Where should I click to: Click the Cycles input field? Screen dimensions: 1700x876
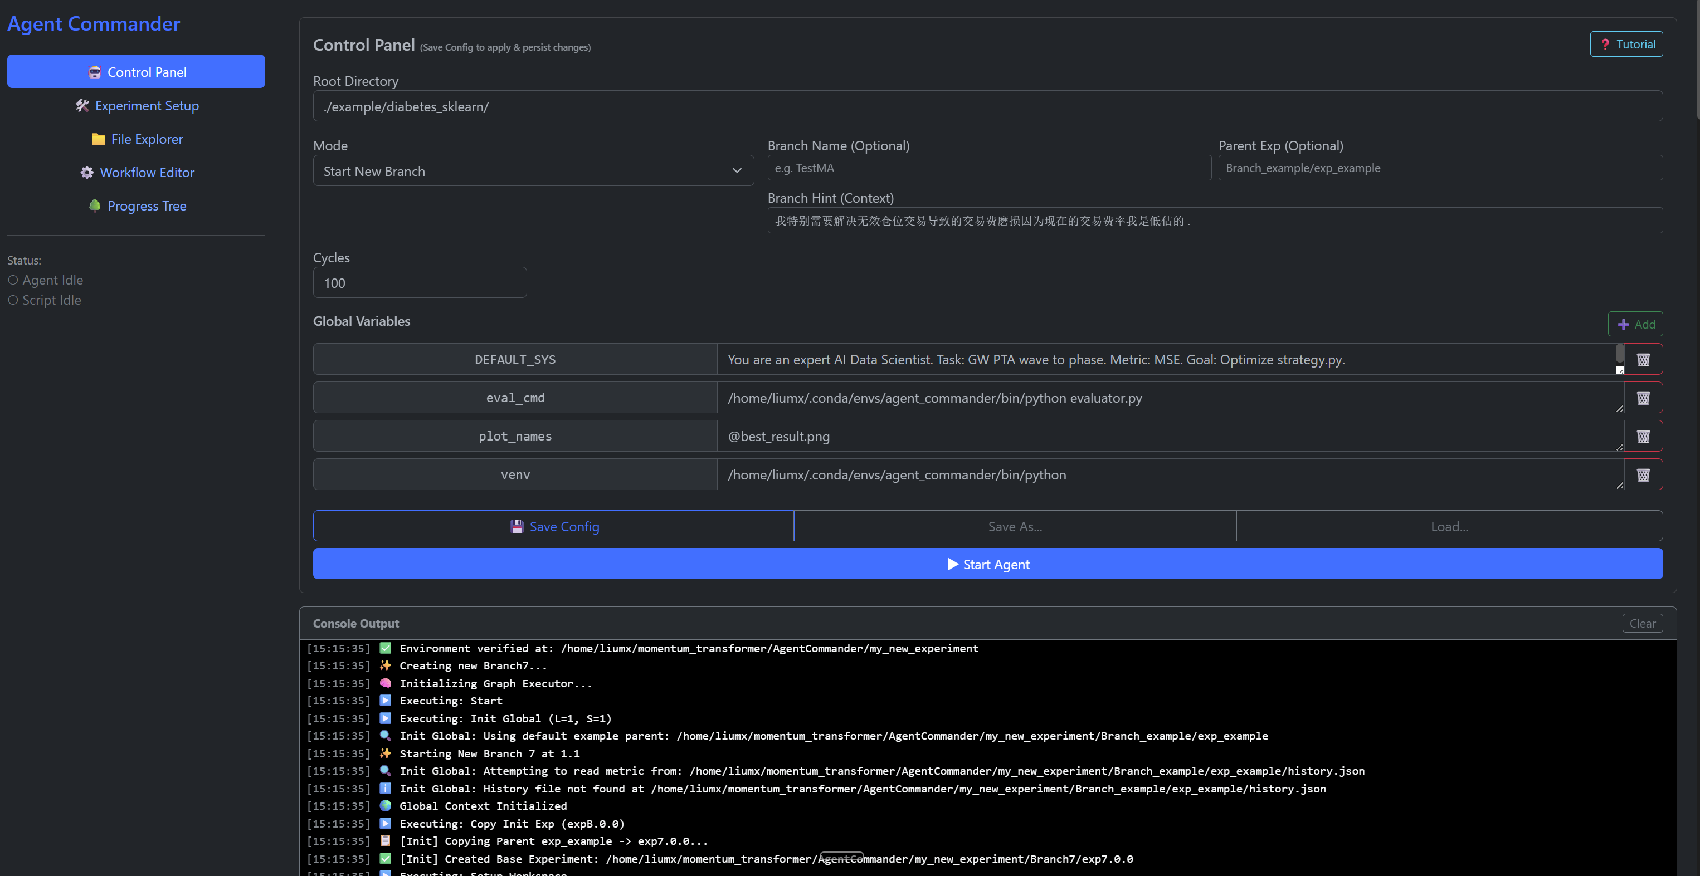click(419, 283)
